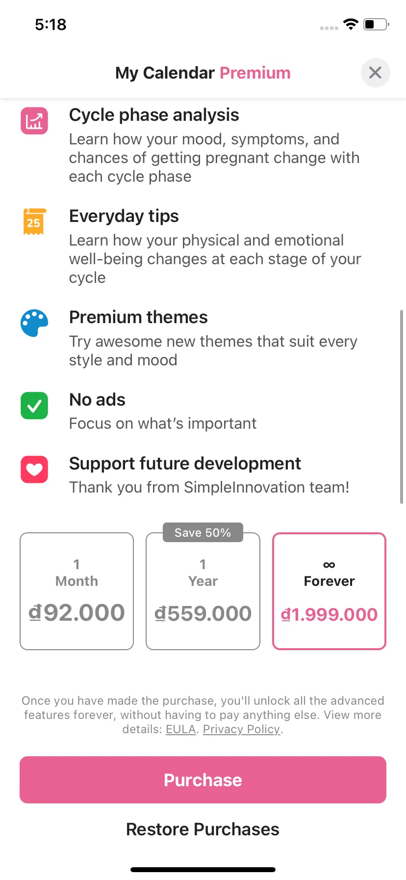Viewport: 406px width, 880px height.
Task: Tap Restore Purchases
Action: pos(203,829)
